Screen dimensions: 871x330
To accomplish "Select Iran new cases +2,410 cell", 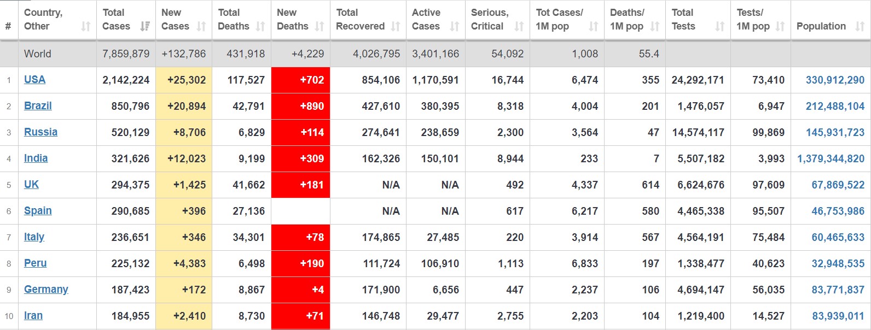I will click(x=184, y=316).
